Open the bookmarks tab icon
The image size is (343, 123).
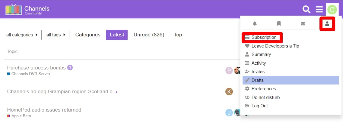[279, 24]
